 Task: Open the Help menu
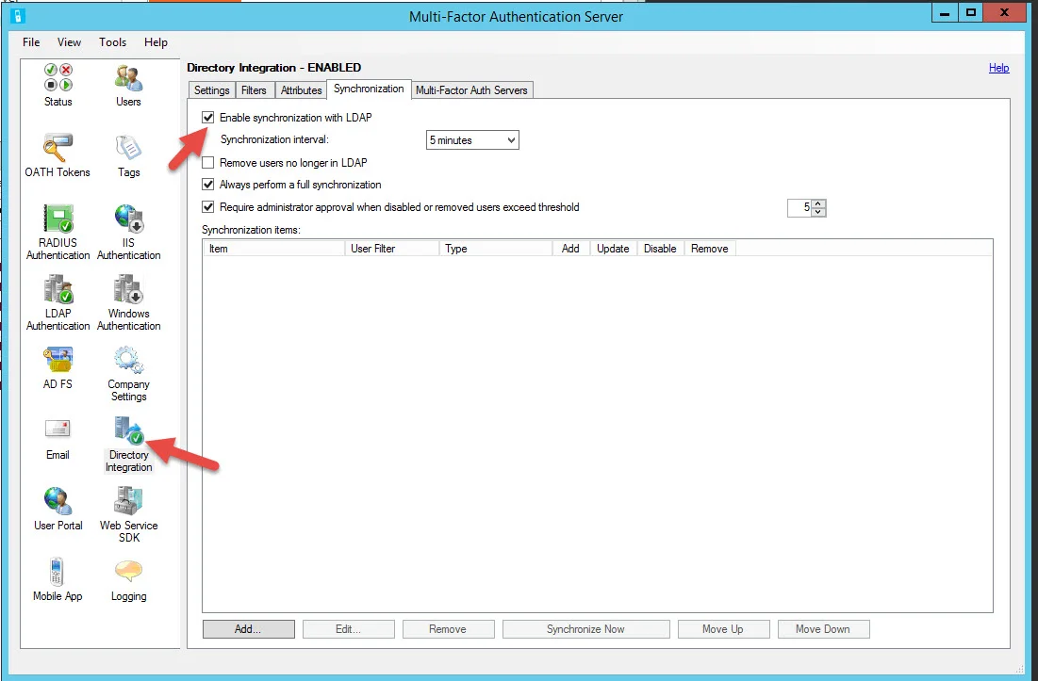click(x=156, y=42)
